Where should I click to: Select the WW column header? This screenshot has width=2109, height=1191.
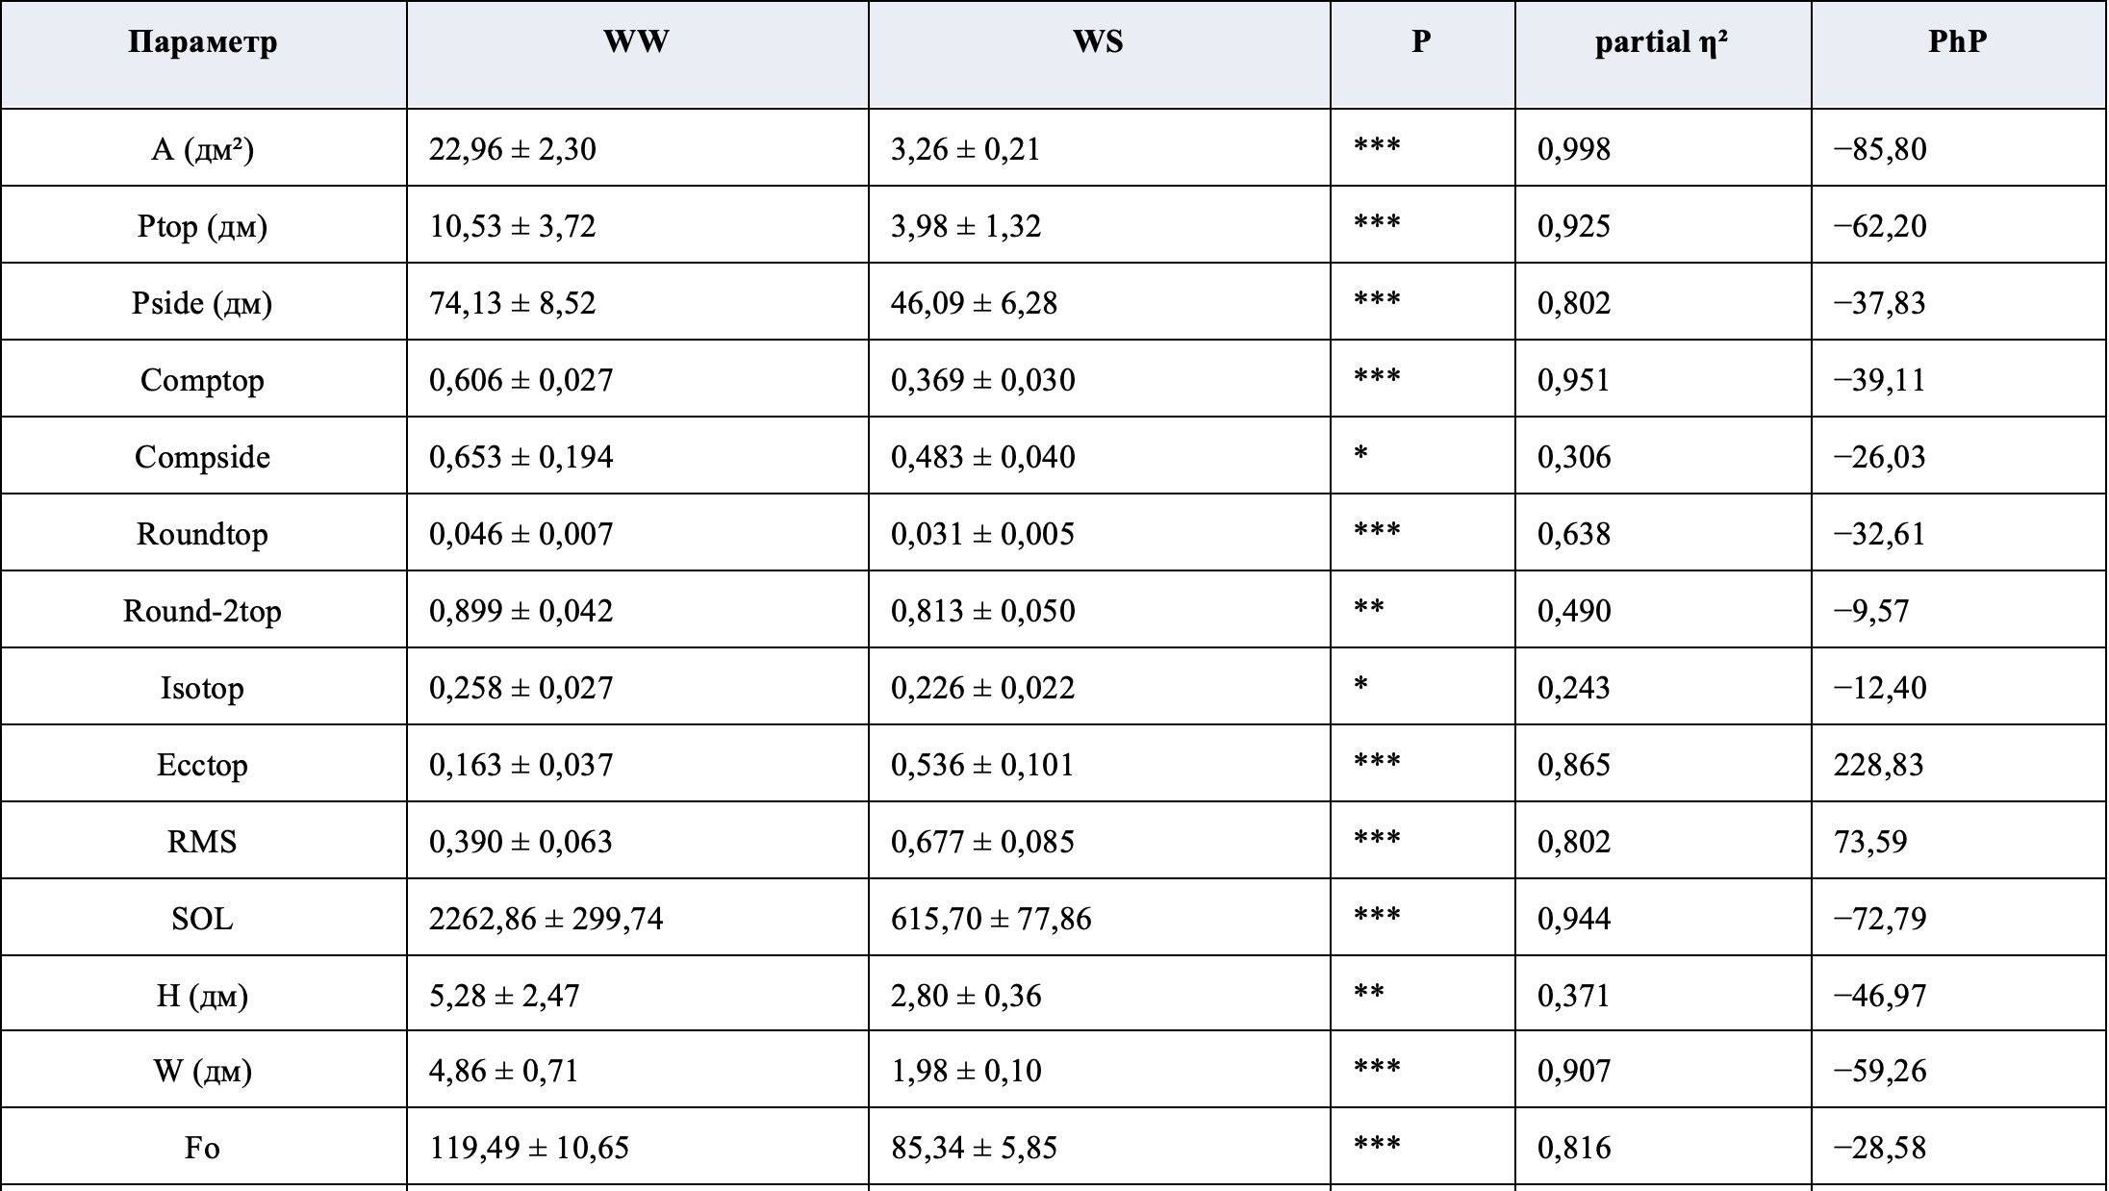tap(637, 42)
